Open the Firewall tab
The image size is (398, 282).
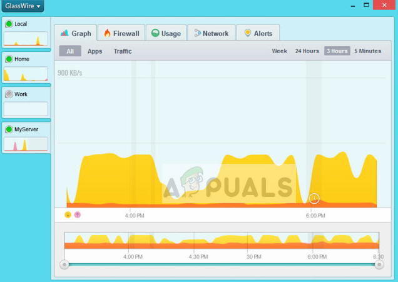point(121,33)
